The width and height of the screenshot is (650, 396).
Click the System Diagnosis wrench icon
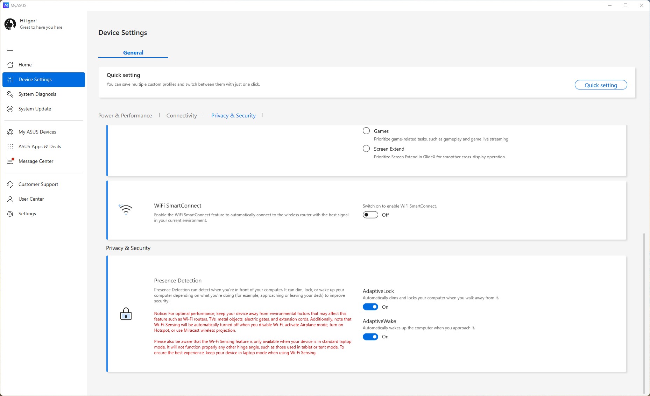(10, 94)
